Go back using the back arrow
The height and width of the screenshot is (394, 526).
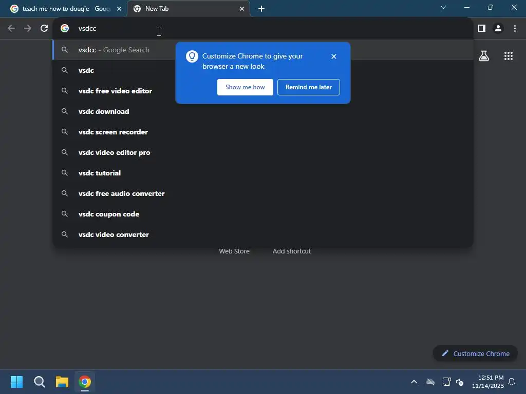pos(11,29)
